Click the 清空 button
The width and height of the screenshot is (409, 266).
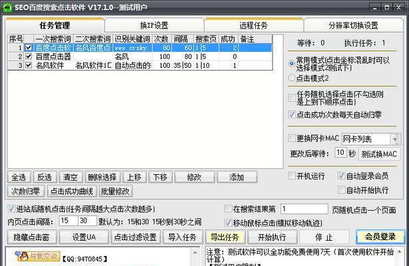click(x=71, y=178)
